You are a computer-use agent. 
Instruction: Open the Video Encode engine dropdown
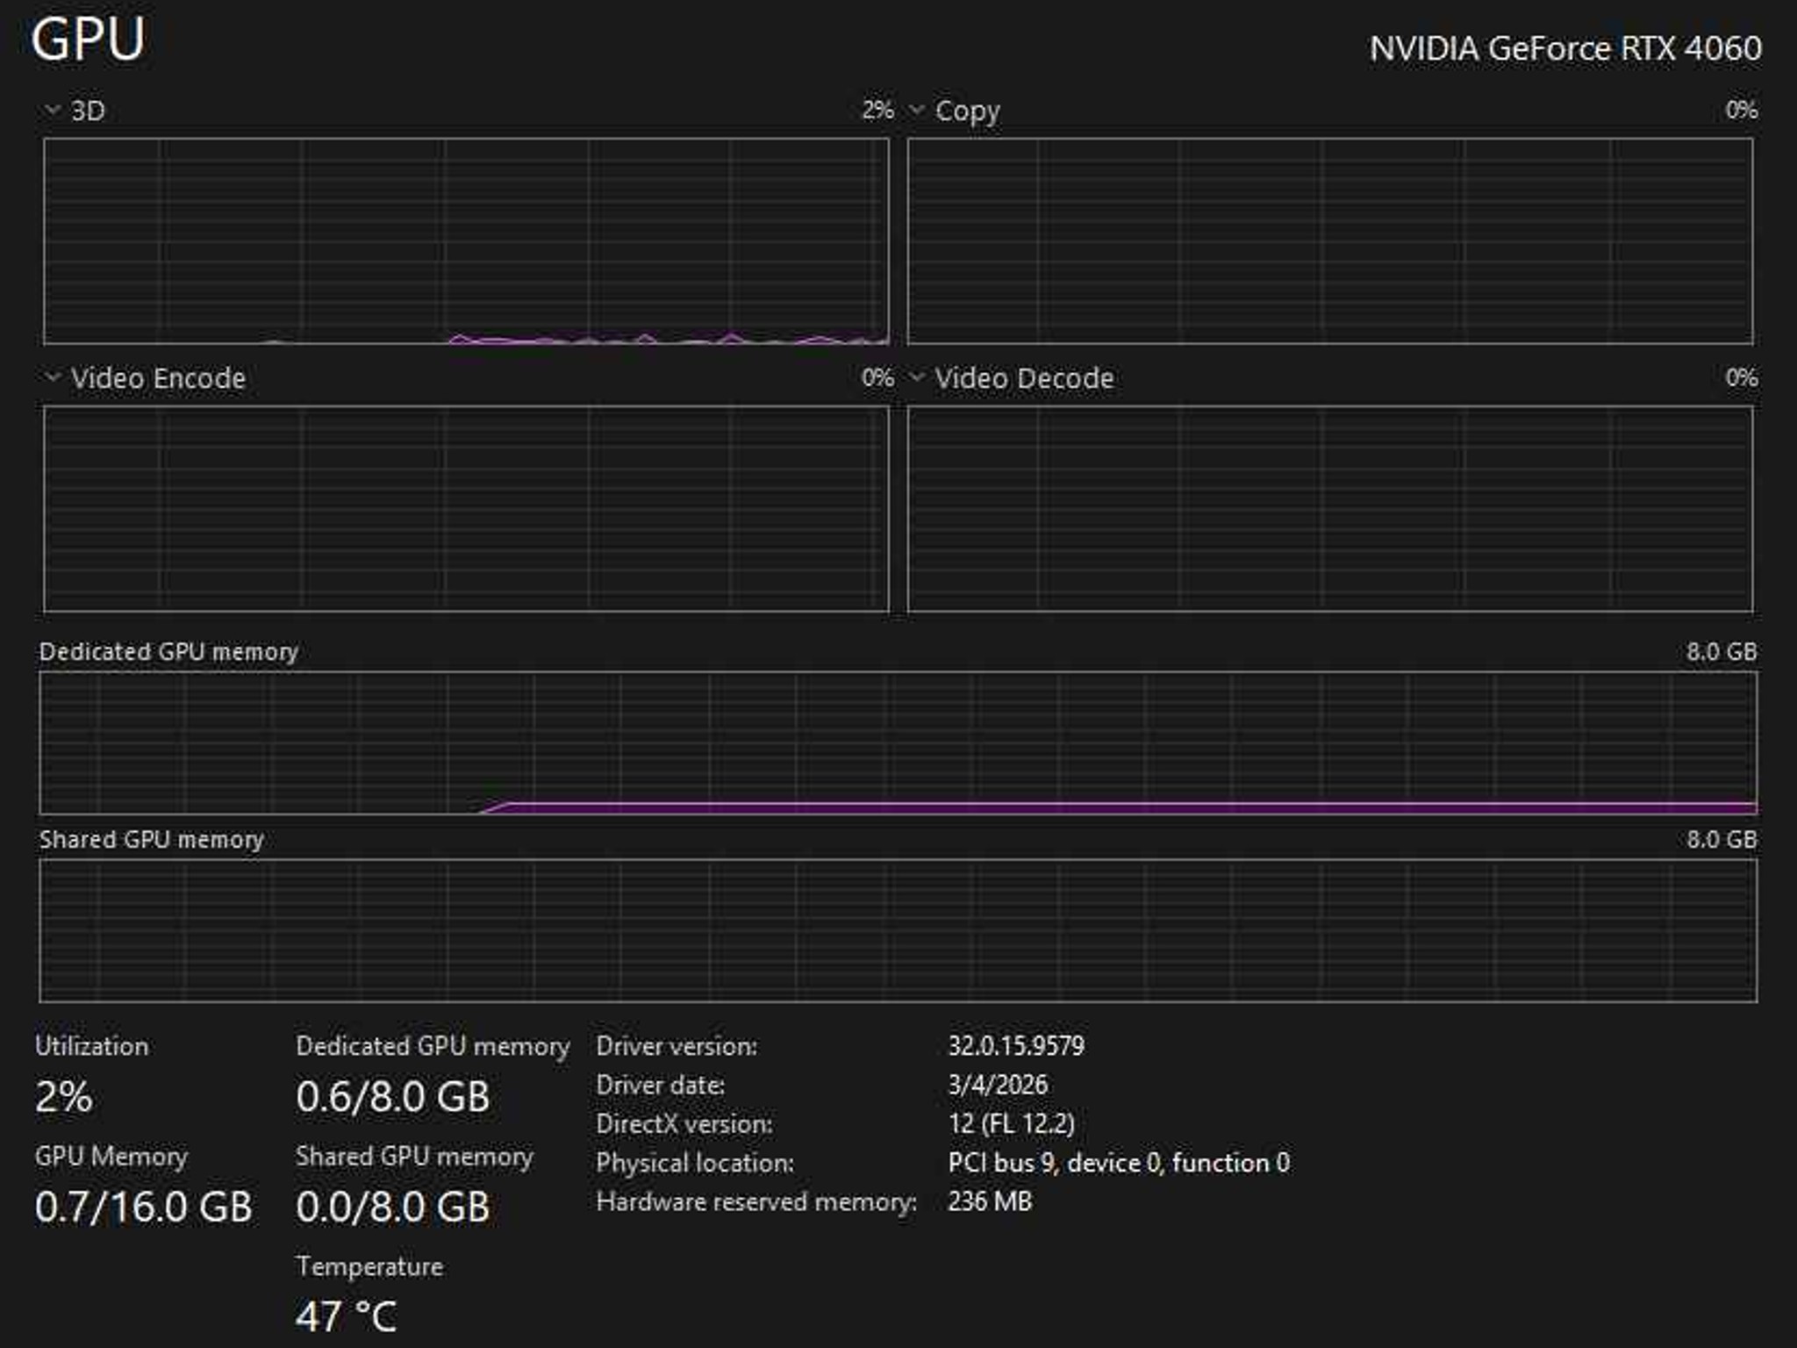(145, 378)
